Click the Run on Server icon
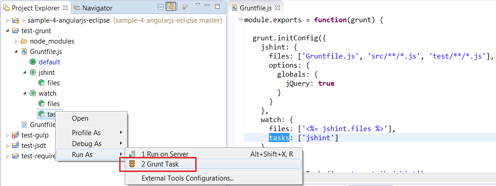This screenshot has width=496, height=186. pos(132,154)
